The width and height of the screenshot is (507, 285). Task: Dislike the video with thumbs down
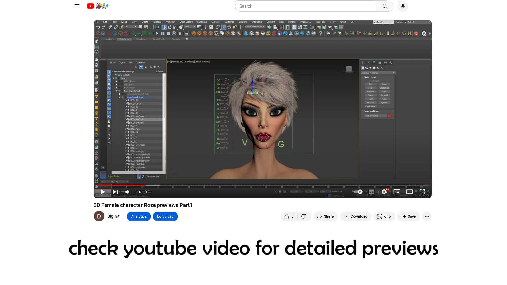[304, 216]
